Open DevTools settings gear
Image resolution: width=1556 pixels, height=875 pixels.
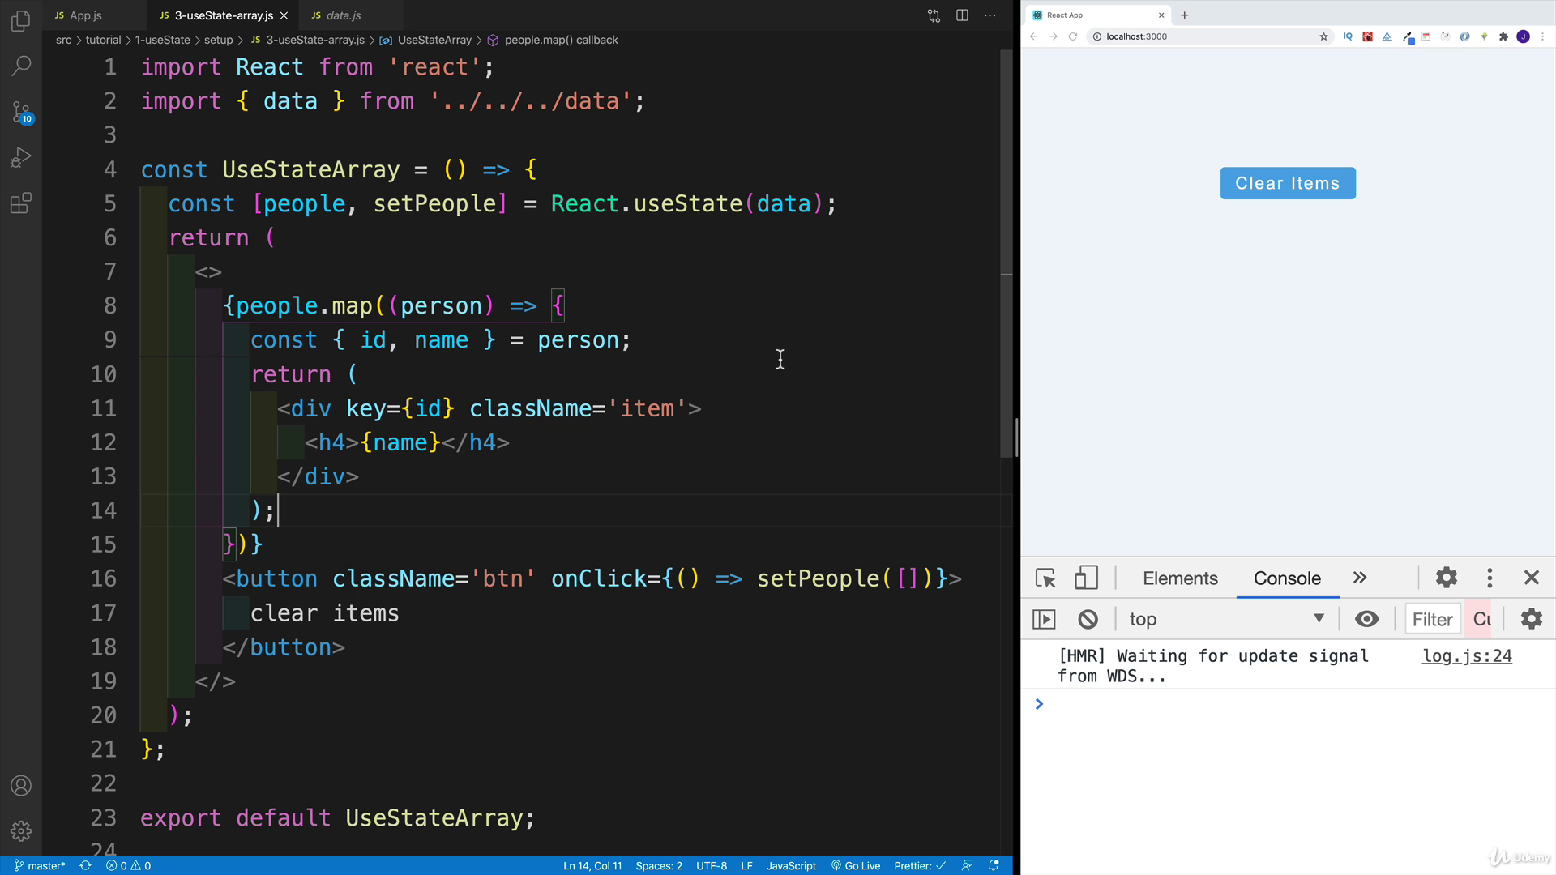coord(1446,578)
